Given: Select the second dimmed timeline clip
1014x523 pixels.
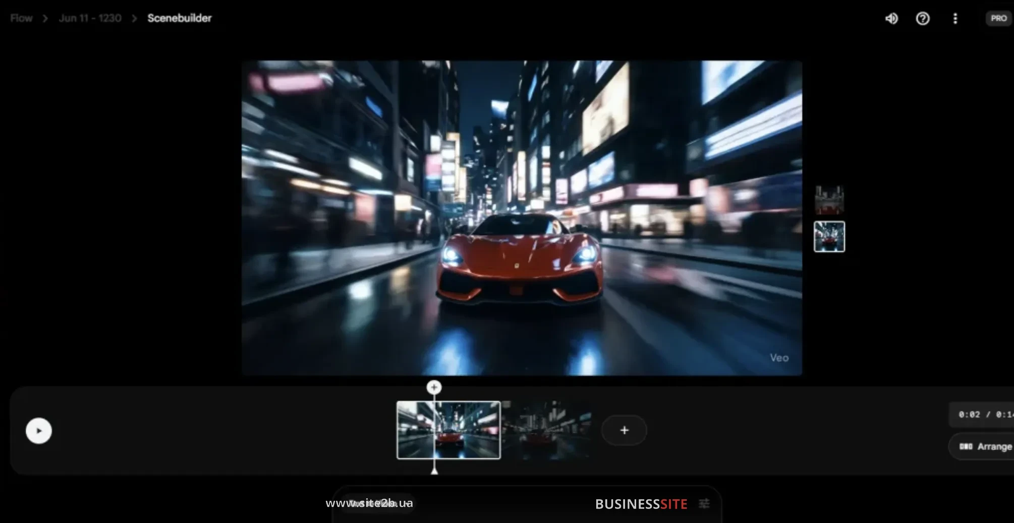Looking at the screenshot, I should (547, 430).
